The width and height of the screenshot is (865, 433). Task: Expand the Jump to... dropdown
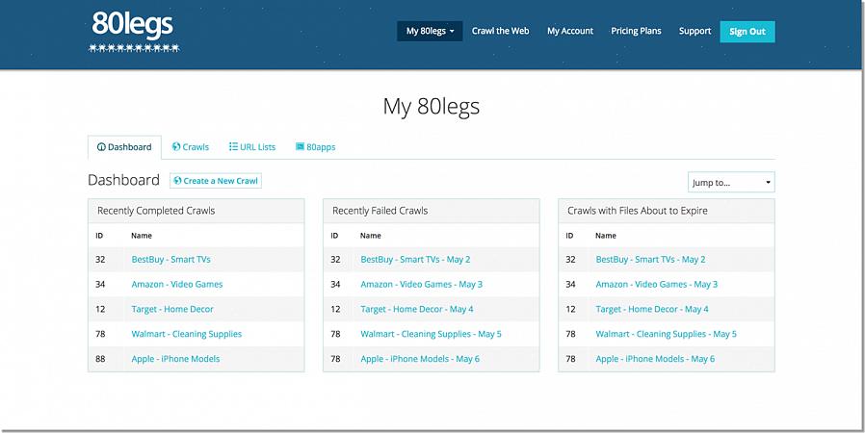click(731, 183)
